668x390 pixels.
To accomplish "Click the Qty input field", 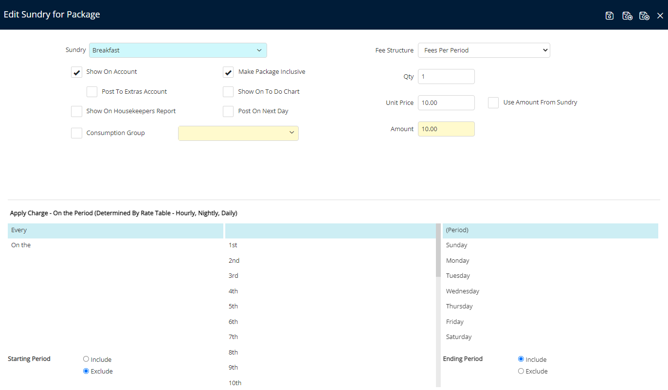I will click(446, 76).
